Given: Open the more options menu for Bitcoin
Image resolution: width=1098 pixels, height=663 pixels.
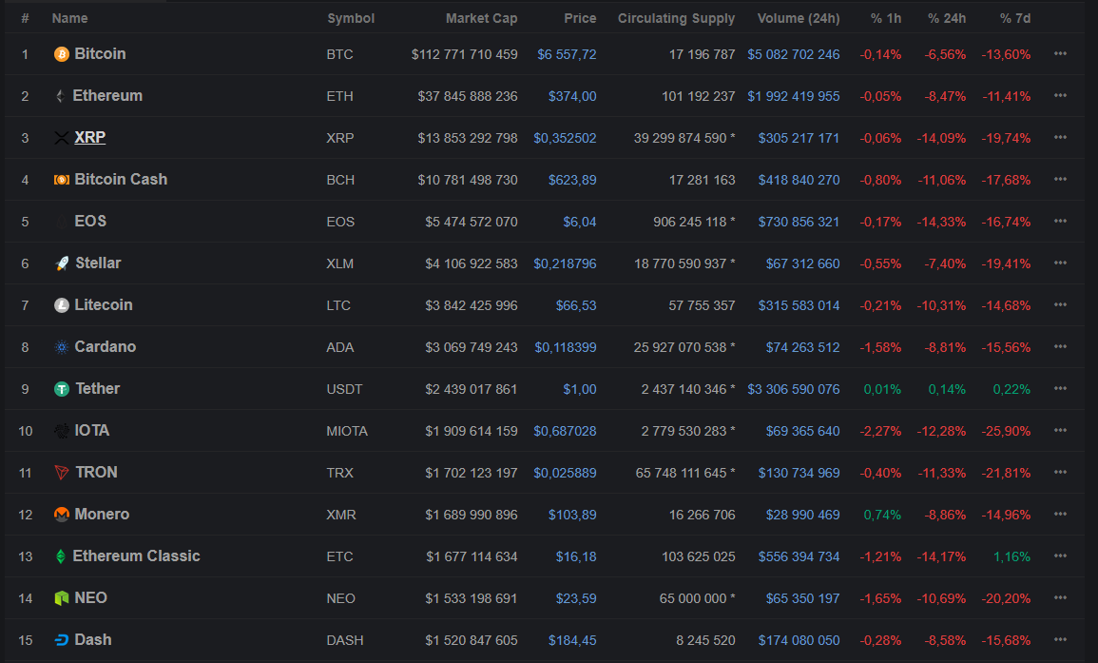Looking at the screenshot, I should click(x=1060, y=54).
